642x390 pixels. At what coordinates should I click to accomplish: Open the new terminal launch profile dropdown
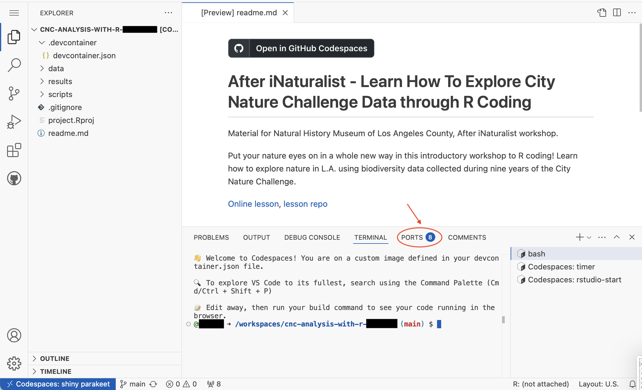pyautogui.click(x=589, y=237)
